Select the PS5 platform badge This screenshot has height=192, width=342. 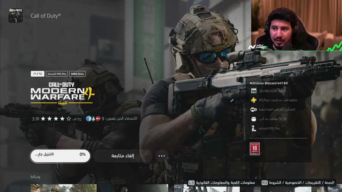(x=37, y=74)
